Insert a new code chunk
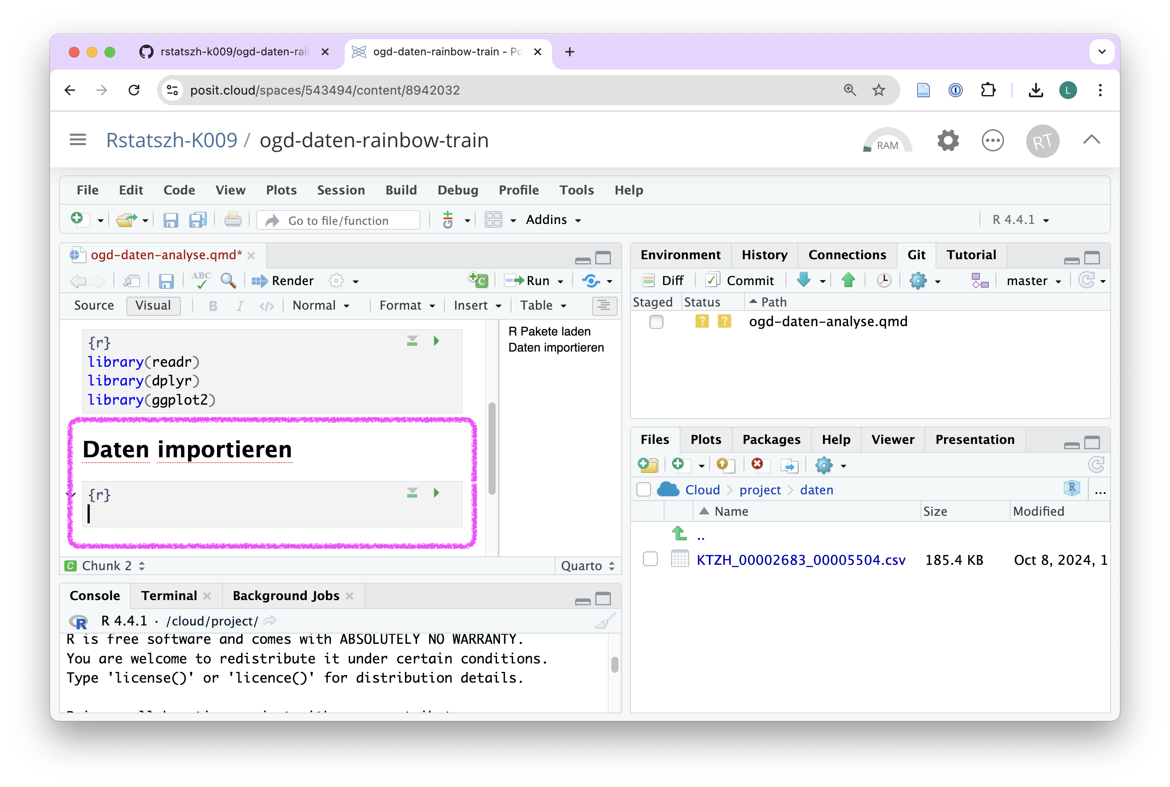Image resolution: width=1170 pixels, height=787 pixels. tap(478, 280)
